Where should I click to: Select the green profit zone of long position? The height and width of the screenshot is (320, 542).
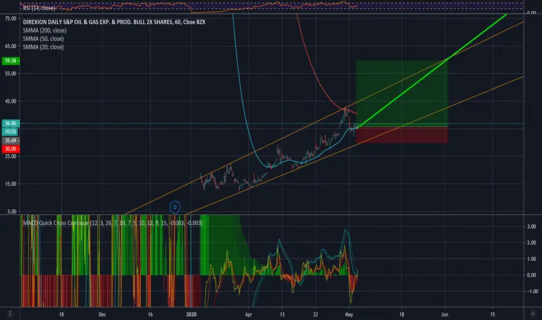402,94
